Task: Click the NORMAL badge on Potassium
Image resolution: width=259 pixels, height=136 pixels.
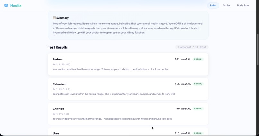Action: 198,84
